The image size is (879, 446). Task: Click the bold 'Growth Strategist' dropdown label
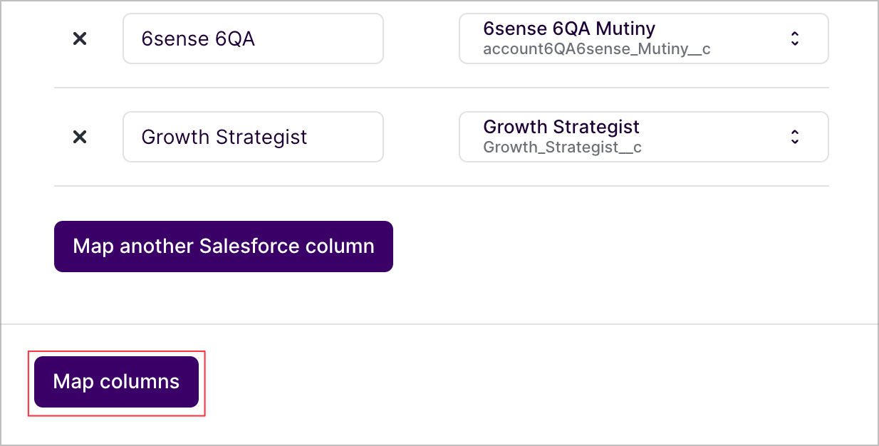[x=561, y=128]
